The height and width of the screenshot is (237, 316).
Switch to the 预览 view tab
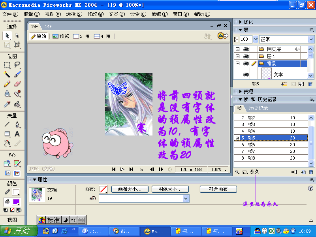(61, 36)
